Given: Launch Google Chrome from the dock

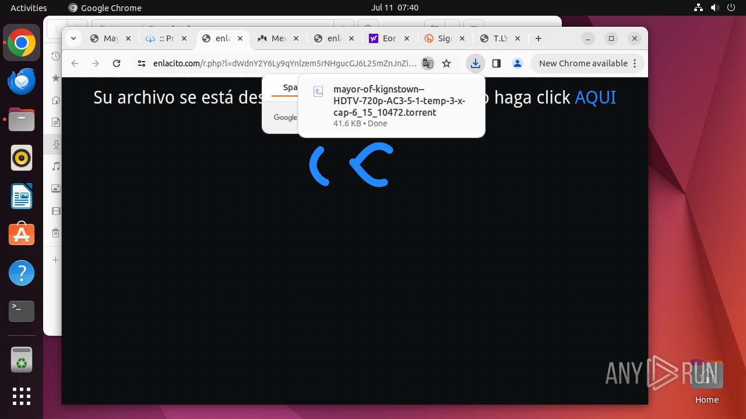Looking at the screenshot, I should point(22,43).
